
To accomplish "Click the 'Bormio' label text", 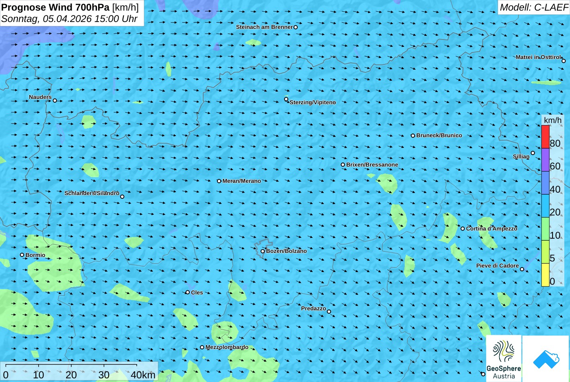I will click(35, 255).
